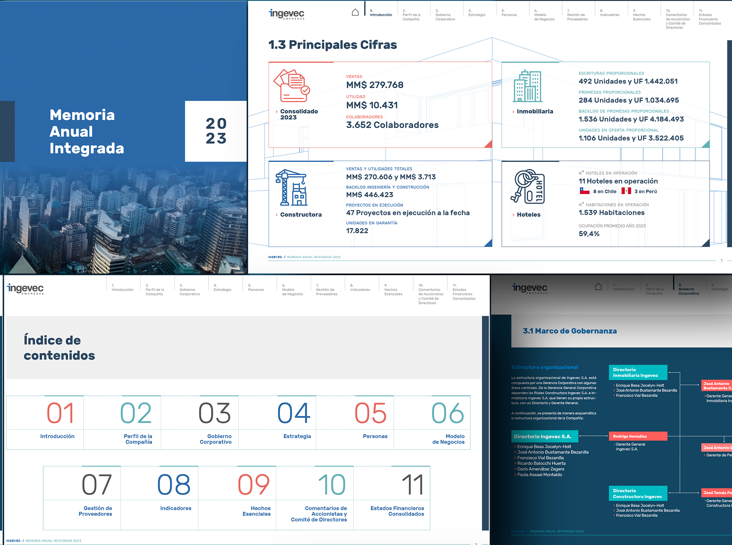Screen dimensions: 732x545
Task: Open 3. Gobierno Corporativo tab on Cifras page
Action: [445, 15]
